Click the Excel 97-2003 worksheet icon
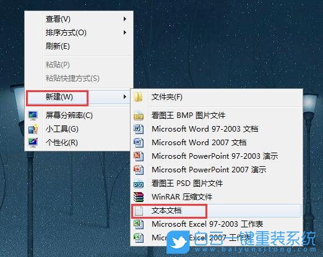This screenshot has width=323, height=257. pos(139,224)
